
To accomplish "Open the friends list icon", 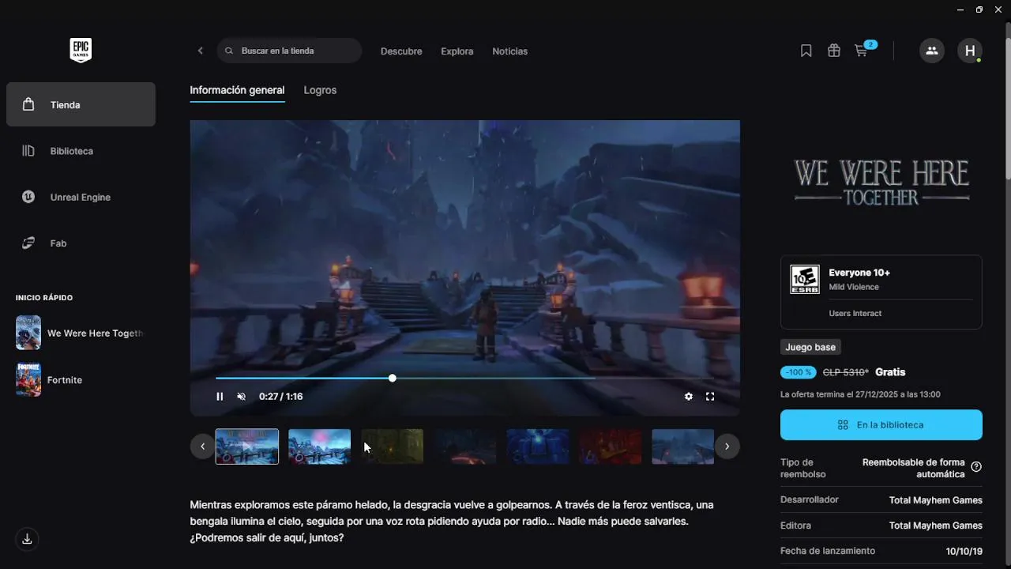I will pos(932,51).
